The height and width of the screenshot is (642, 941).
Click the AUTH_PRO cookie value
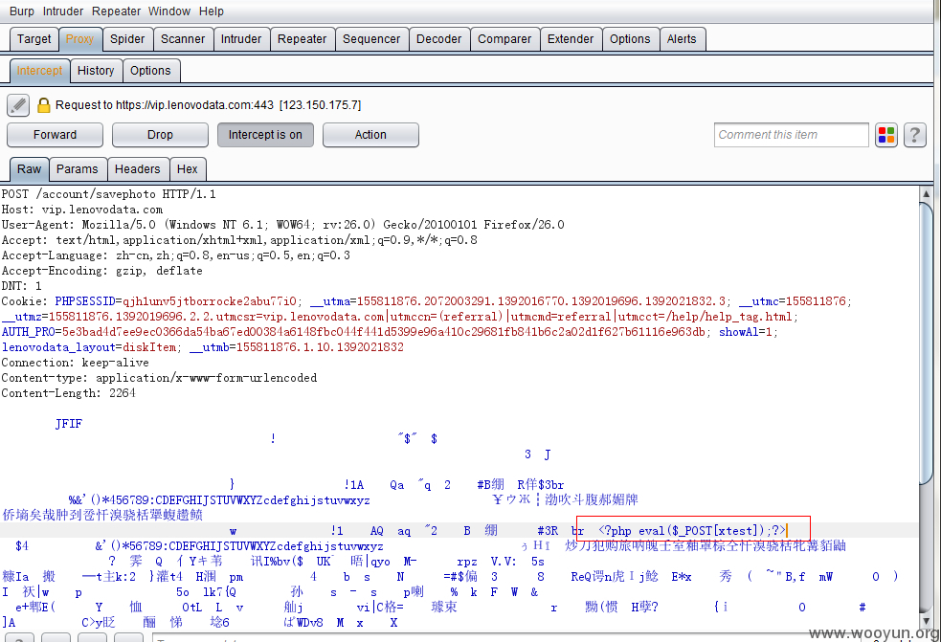(x=384, y=332)
